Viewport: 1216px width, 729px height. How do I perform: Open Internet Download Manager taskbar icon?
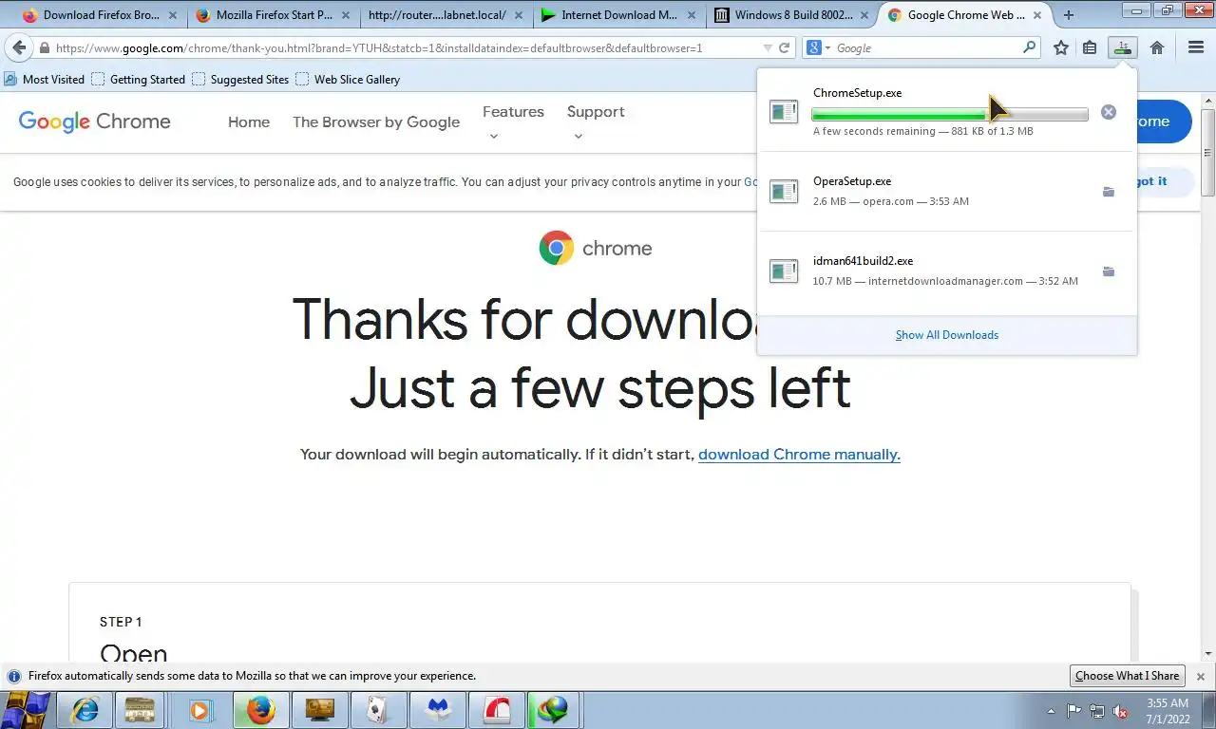click(x=553, y=710)
